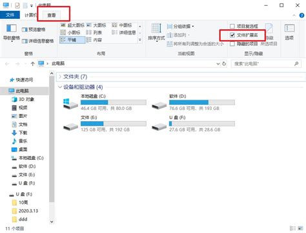Open the 视频 folder in the sidebar
Screen dimensions: 306x233
click(x=19, y=107)
